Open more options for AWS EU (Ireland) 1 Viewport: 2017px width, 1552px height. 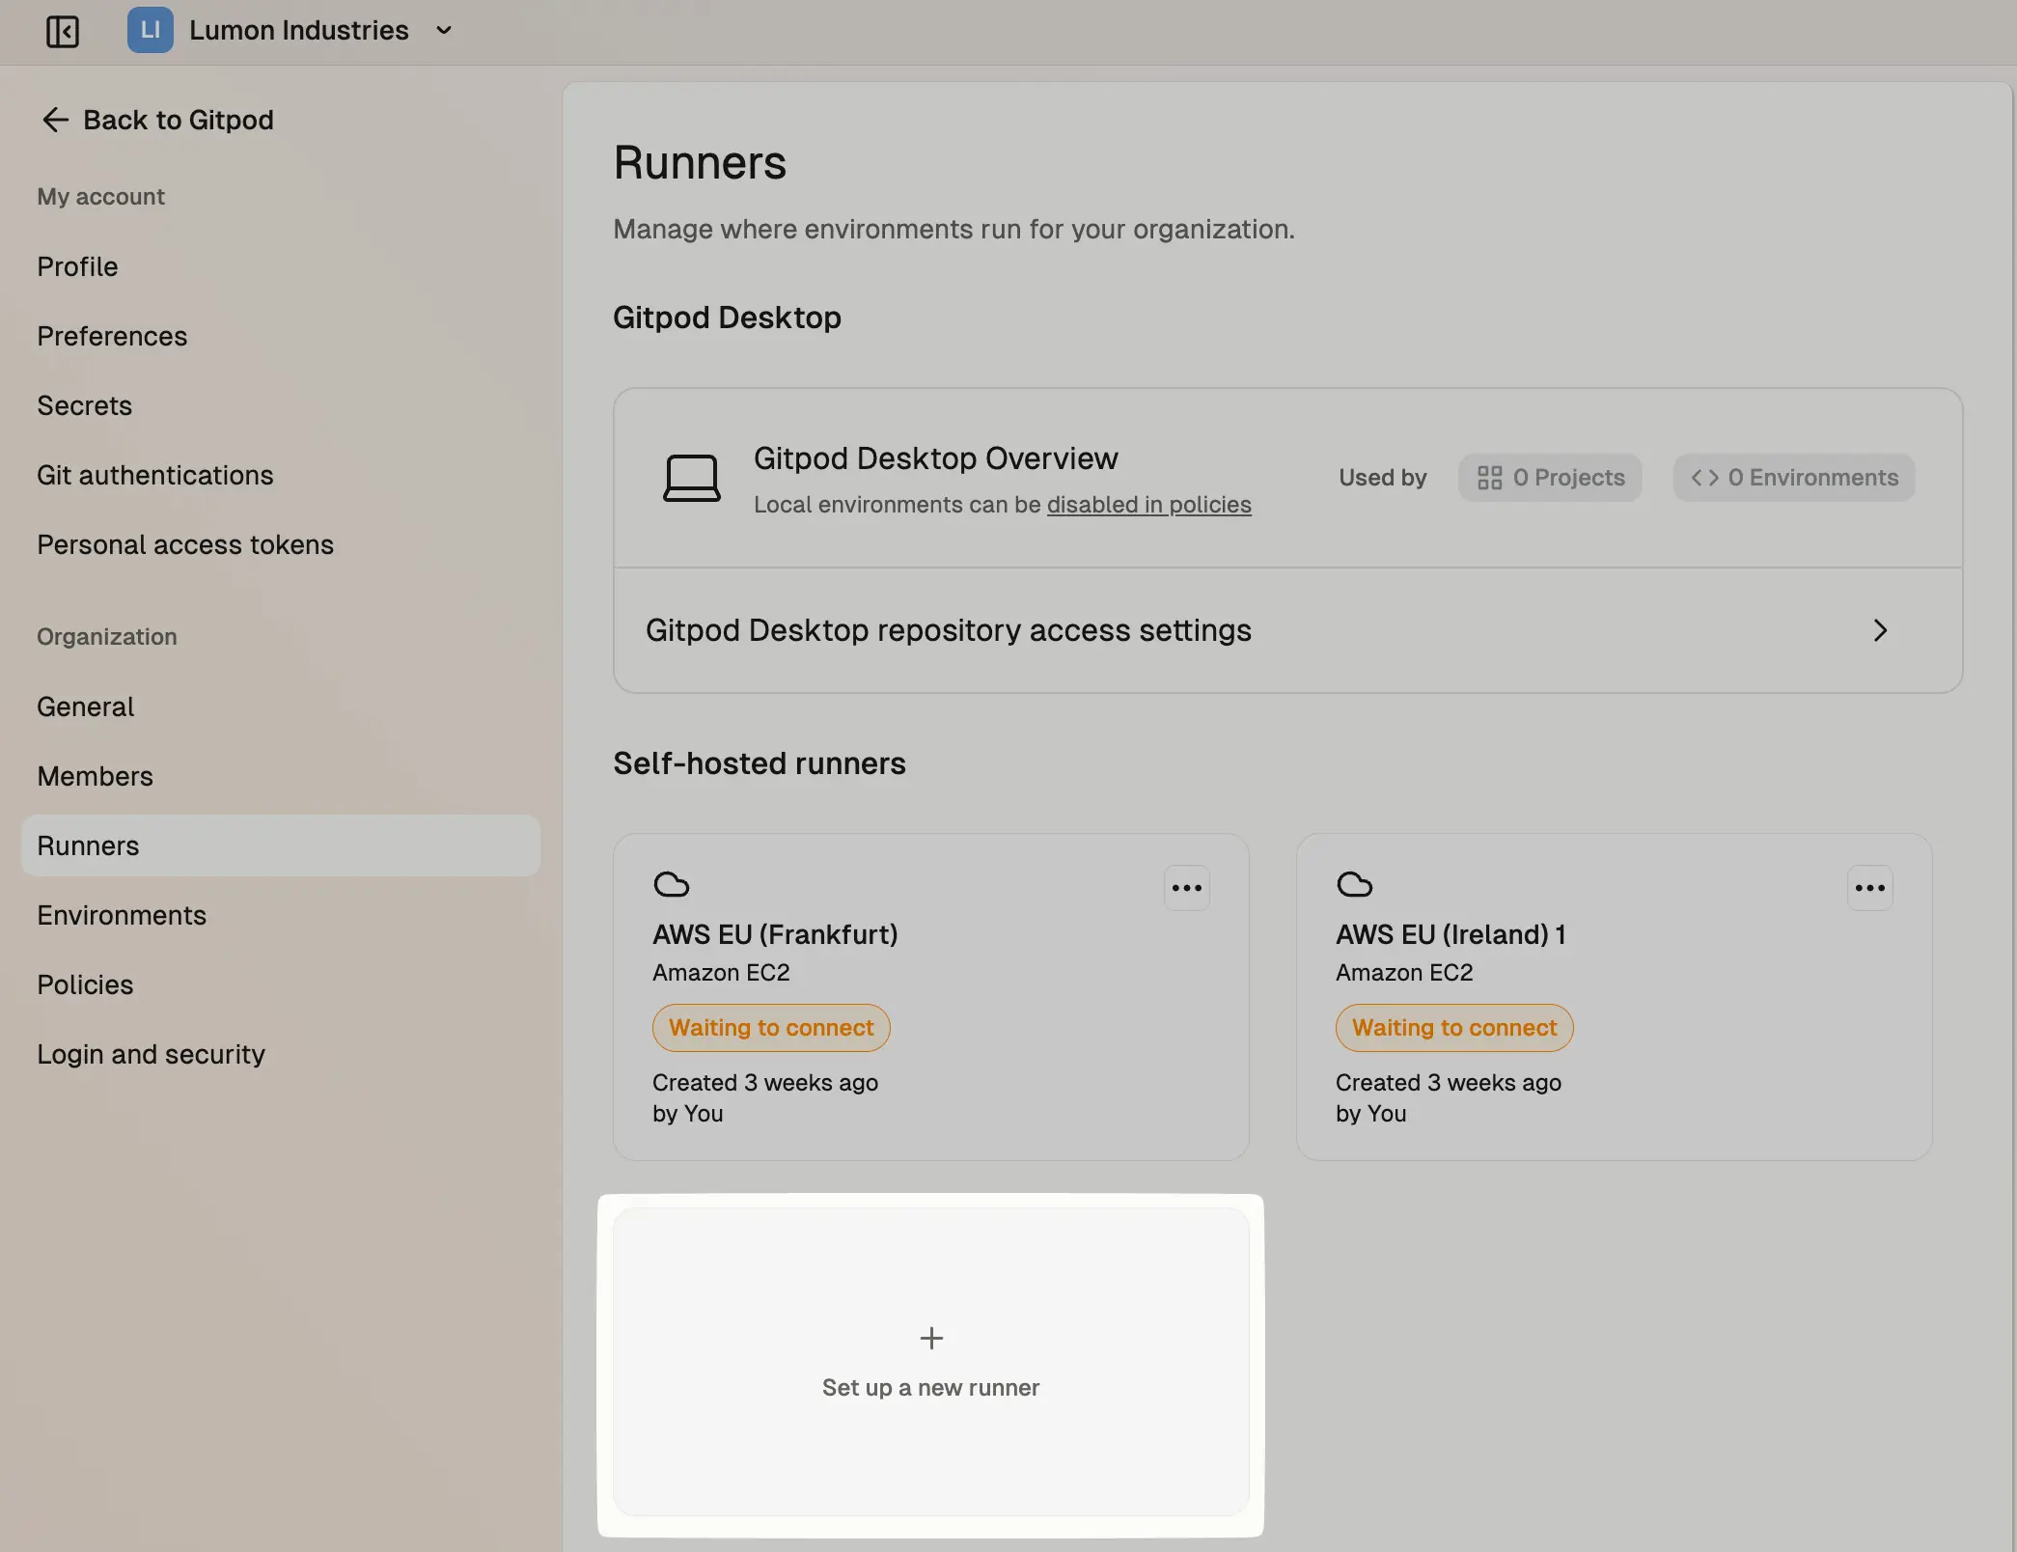(1869, 888)
